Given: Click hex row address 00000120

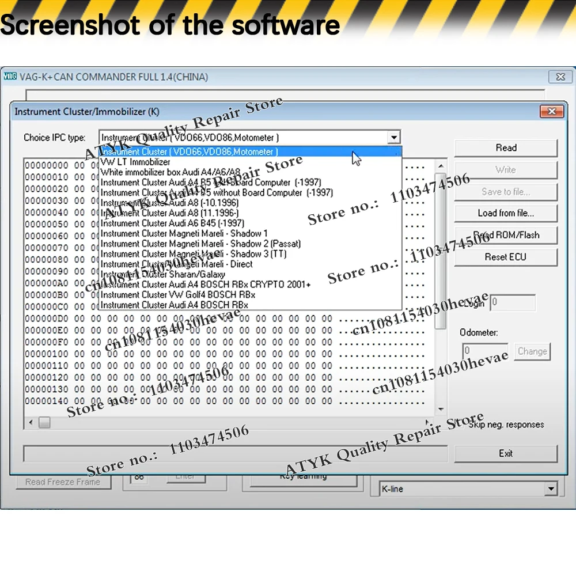Looking at the screenshot, I should (x=47, y=377).
